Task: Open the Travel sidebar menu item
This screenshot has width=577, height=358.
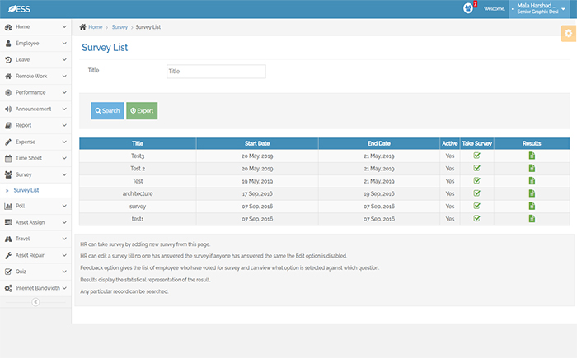Action: (x=35, y=239)
